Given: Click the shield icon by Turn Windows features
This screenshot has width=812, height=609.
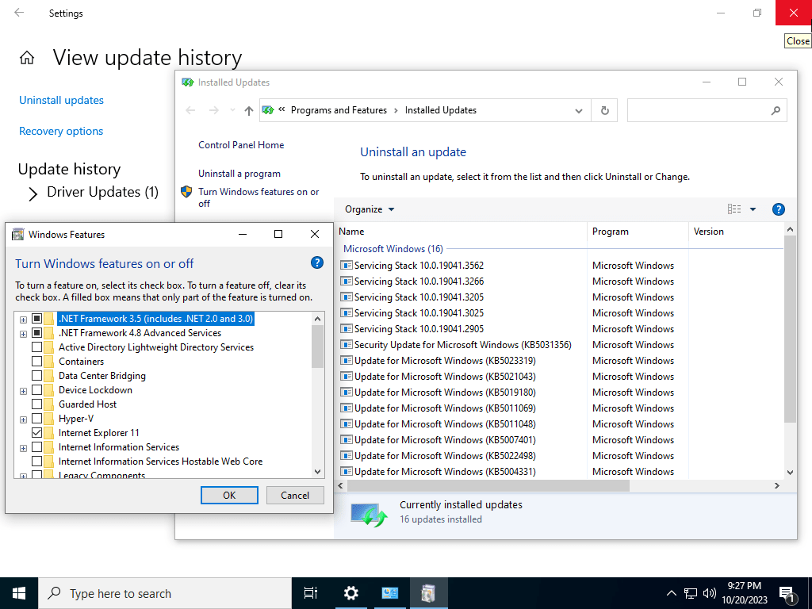Looking at the screenshot, I should (186, 192).
